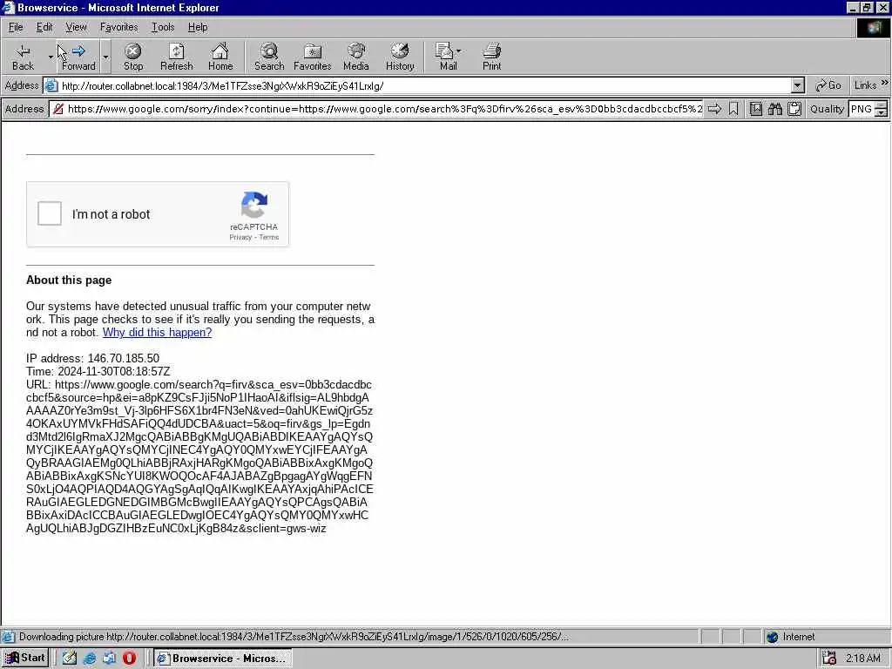Check the I'm not a robot checkbox
The image size is (892, 669).
[50, 214]
